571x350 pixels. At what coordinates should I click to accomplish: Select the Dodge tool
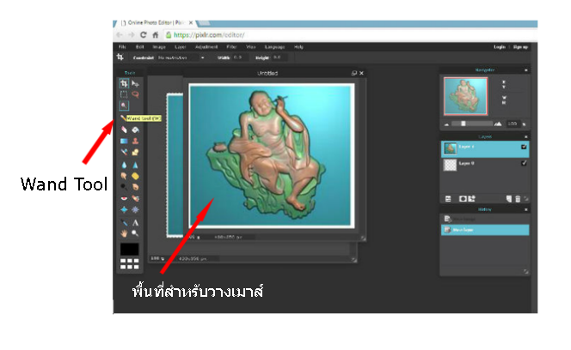(124, 187)
